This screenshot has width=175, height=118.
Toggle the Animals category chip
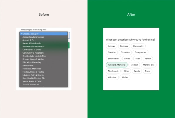pyautogui.click(x=112, y=46)
